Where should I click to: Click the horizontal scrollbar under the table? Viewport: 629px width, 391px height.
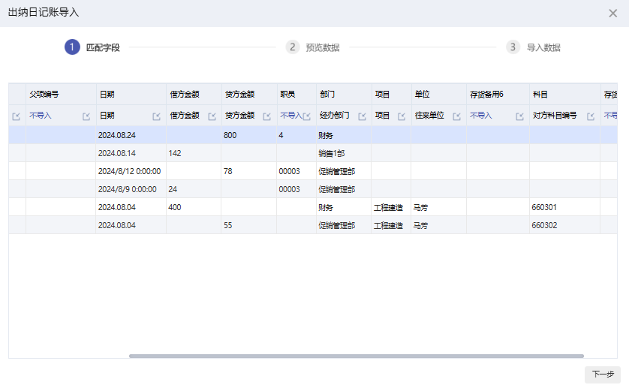coord(356,356)
